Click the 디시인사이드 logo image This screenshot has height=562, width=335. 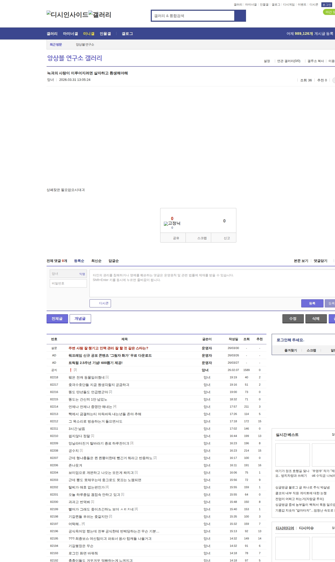67,14
